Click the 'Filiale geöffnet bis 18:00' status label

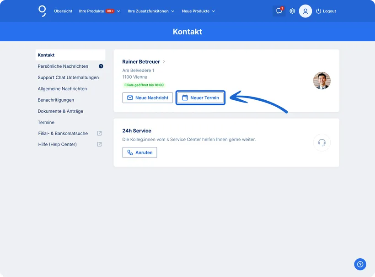pyautogui.click(x=144, y=85)
